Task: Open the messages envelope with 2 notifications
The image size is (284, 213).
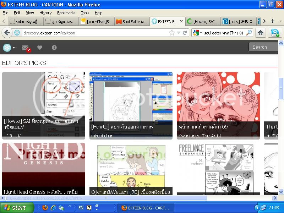Action: 26,48
